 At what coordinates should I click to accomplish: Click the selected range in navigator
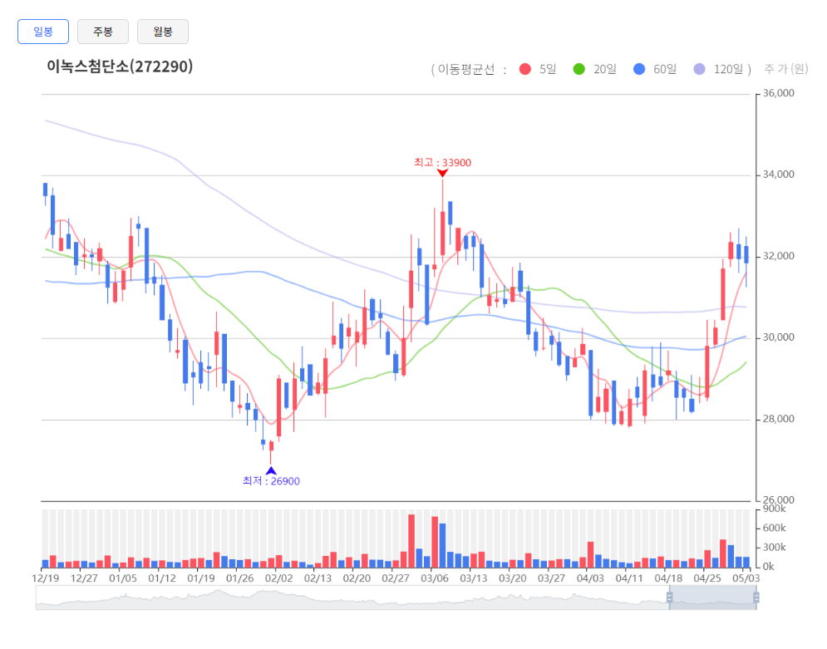(712, 597)
